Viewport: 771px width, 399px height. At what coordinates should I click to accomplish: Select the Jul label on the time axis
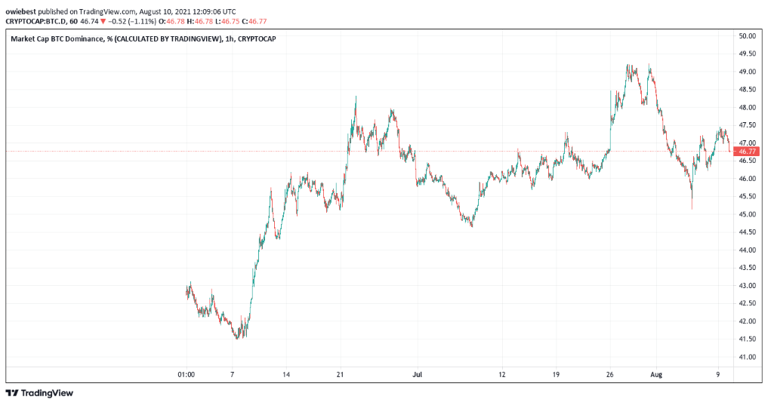point(417,373)
